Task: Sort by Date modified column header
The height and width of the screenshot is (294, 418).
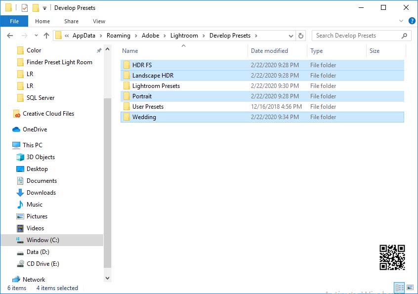Action: tap(269, 50)
